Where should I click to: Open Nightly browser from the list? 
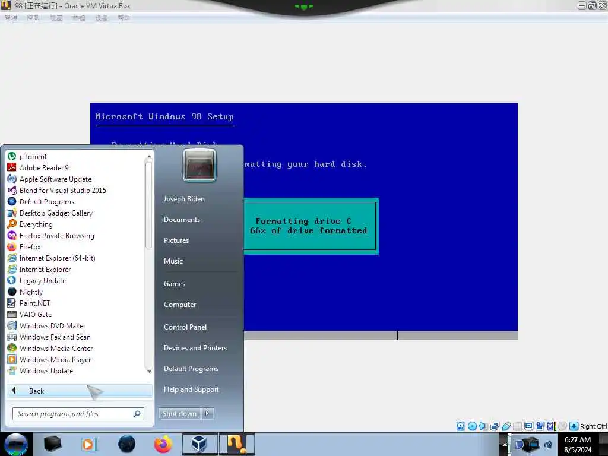pyautogui.click(x=25, y=292)
